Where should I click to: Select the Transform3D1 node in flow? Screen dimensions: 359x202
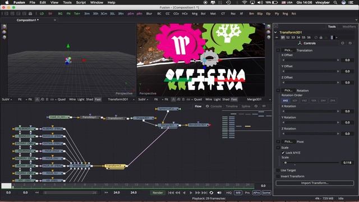click(115, 166)
